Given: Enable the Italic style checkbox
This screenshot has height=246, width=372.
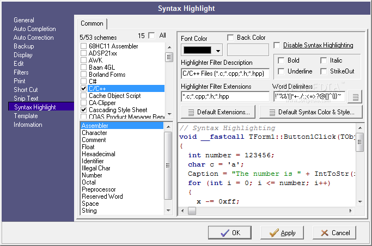Looking at the screenshot, I should coord(324,60).
